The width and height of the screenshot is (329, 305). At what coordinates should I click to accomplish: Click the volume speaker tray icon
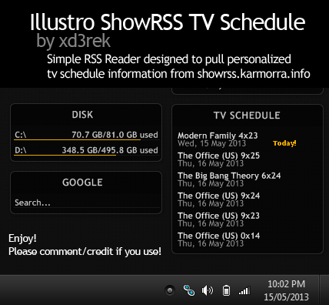click(x=208, y=290)
